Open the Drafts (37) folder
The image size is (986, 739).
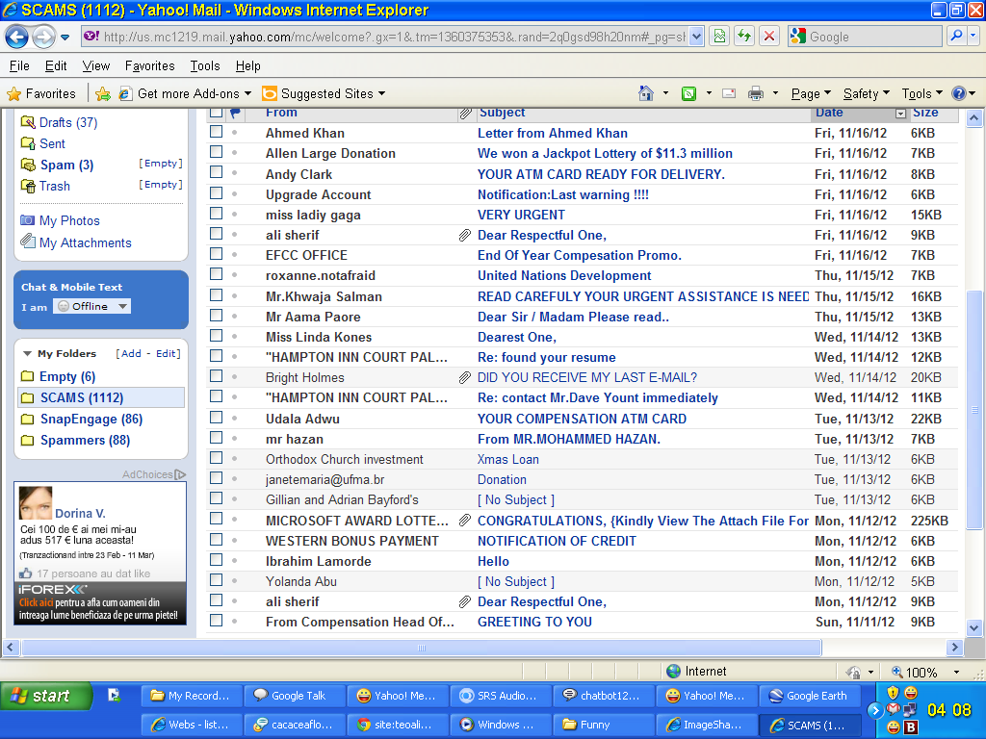tap(68, 122)
